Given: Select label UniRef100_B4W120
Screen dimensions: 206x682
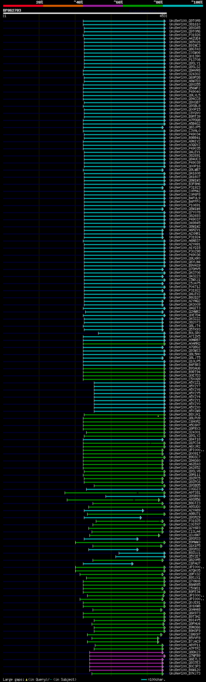Looking at the screenshot, I should click(x=185, y=670).
